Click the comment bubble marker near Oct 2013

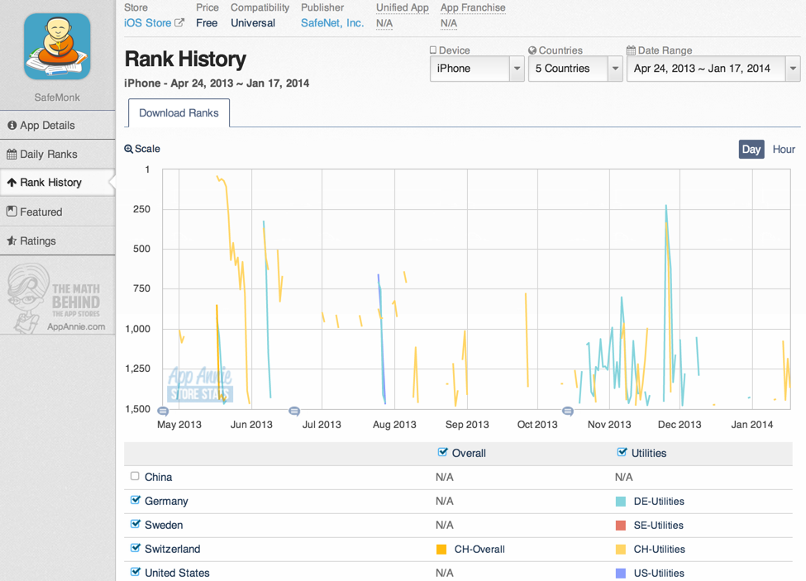tap(568, 411)
